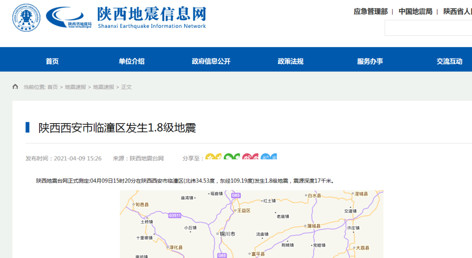The image size is (472, 258).
Task: Click 许庄镇 label on the map
Action: pyautogui.click(x=354, y=228)
